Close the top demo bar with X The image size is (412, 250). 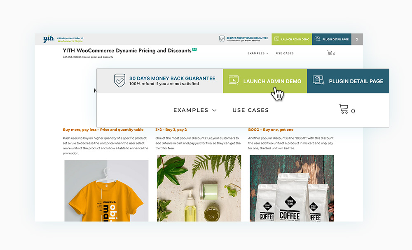click(x=357, y=39)
